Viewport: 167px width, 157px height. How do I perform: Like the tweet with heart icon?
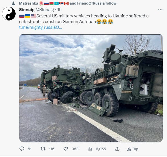point(66,149)
